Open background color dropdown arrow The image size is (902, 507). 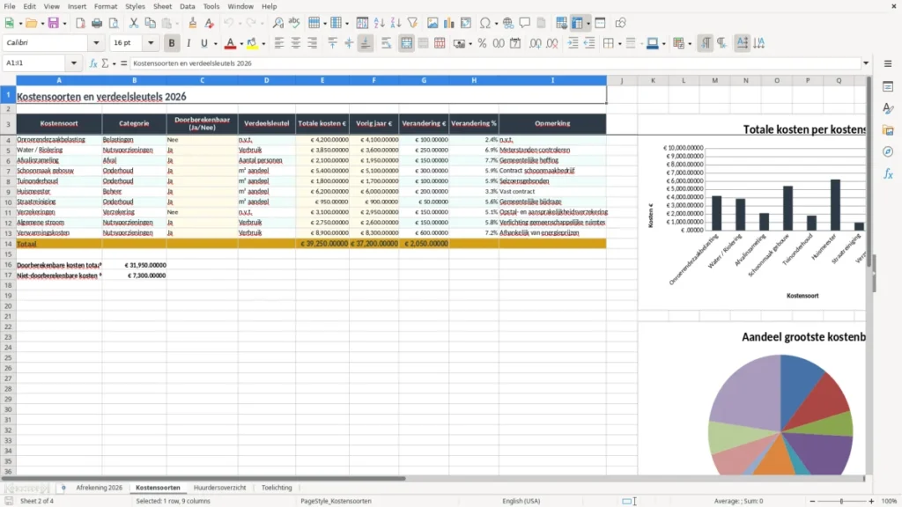coord(263,44)
